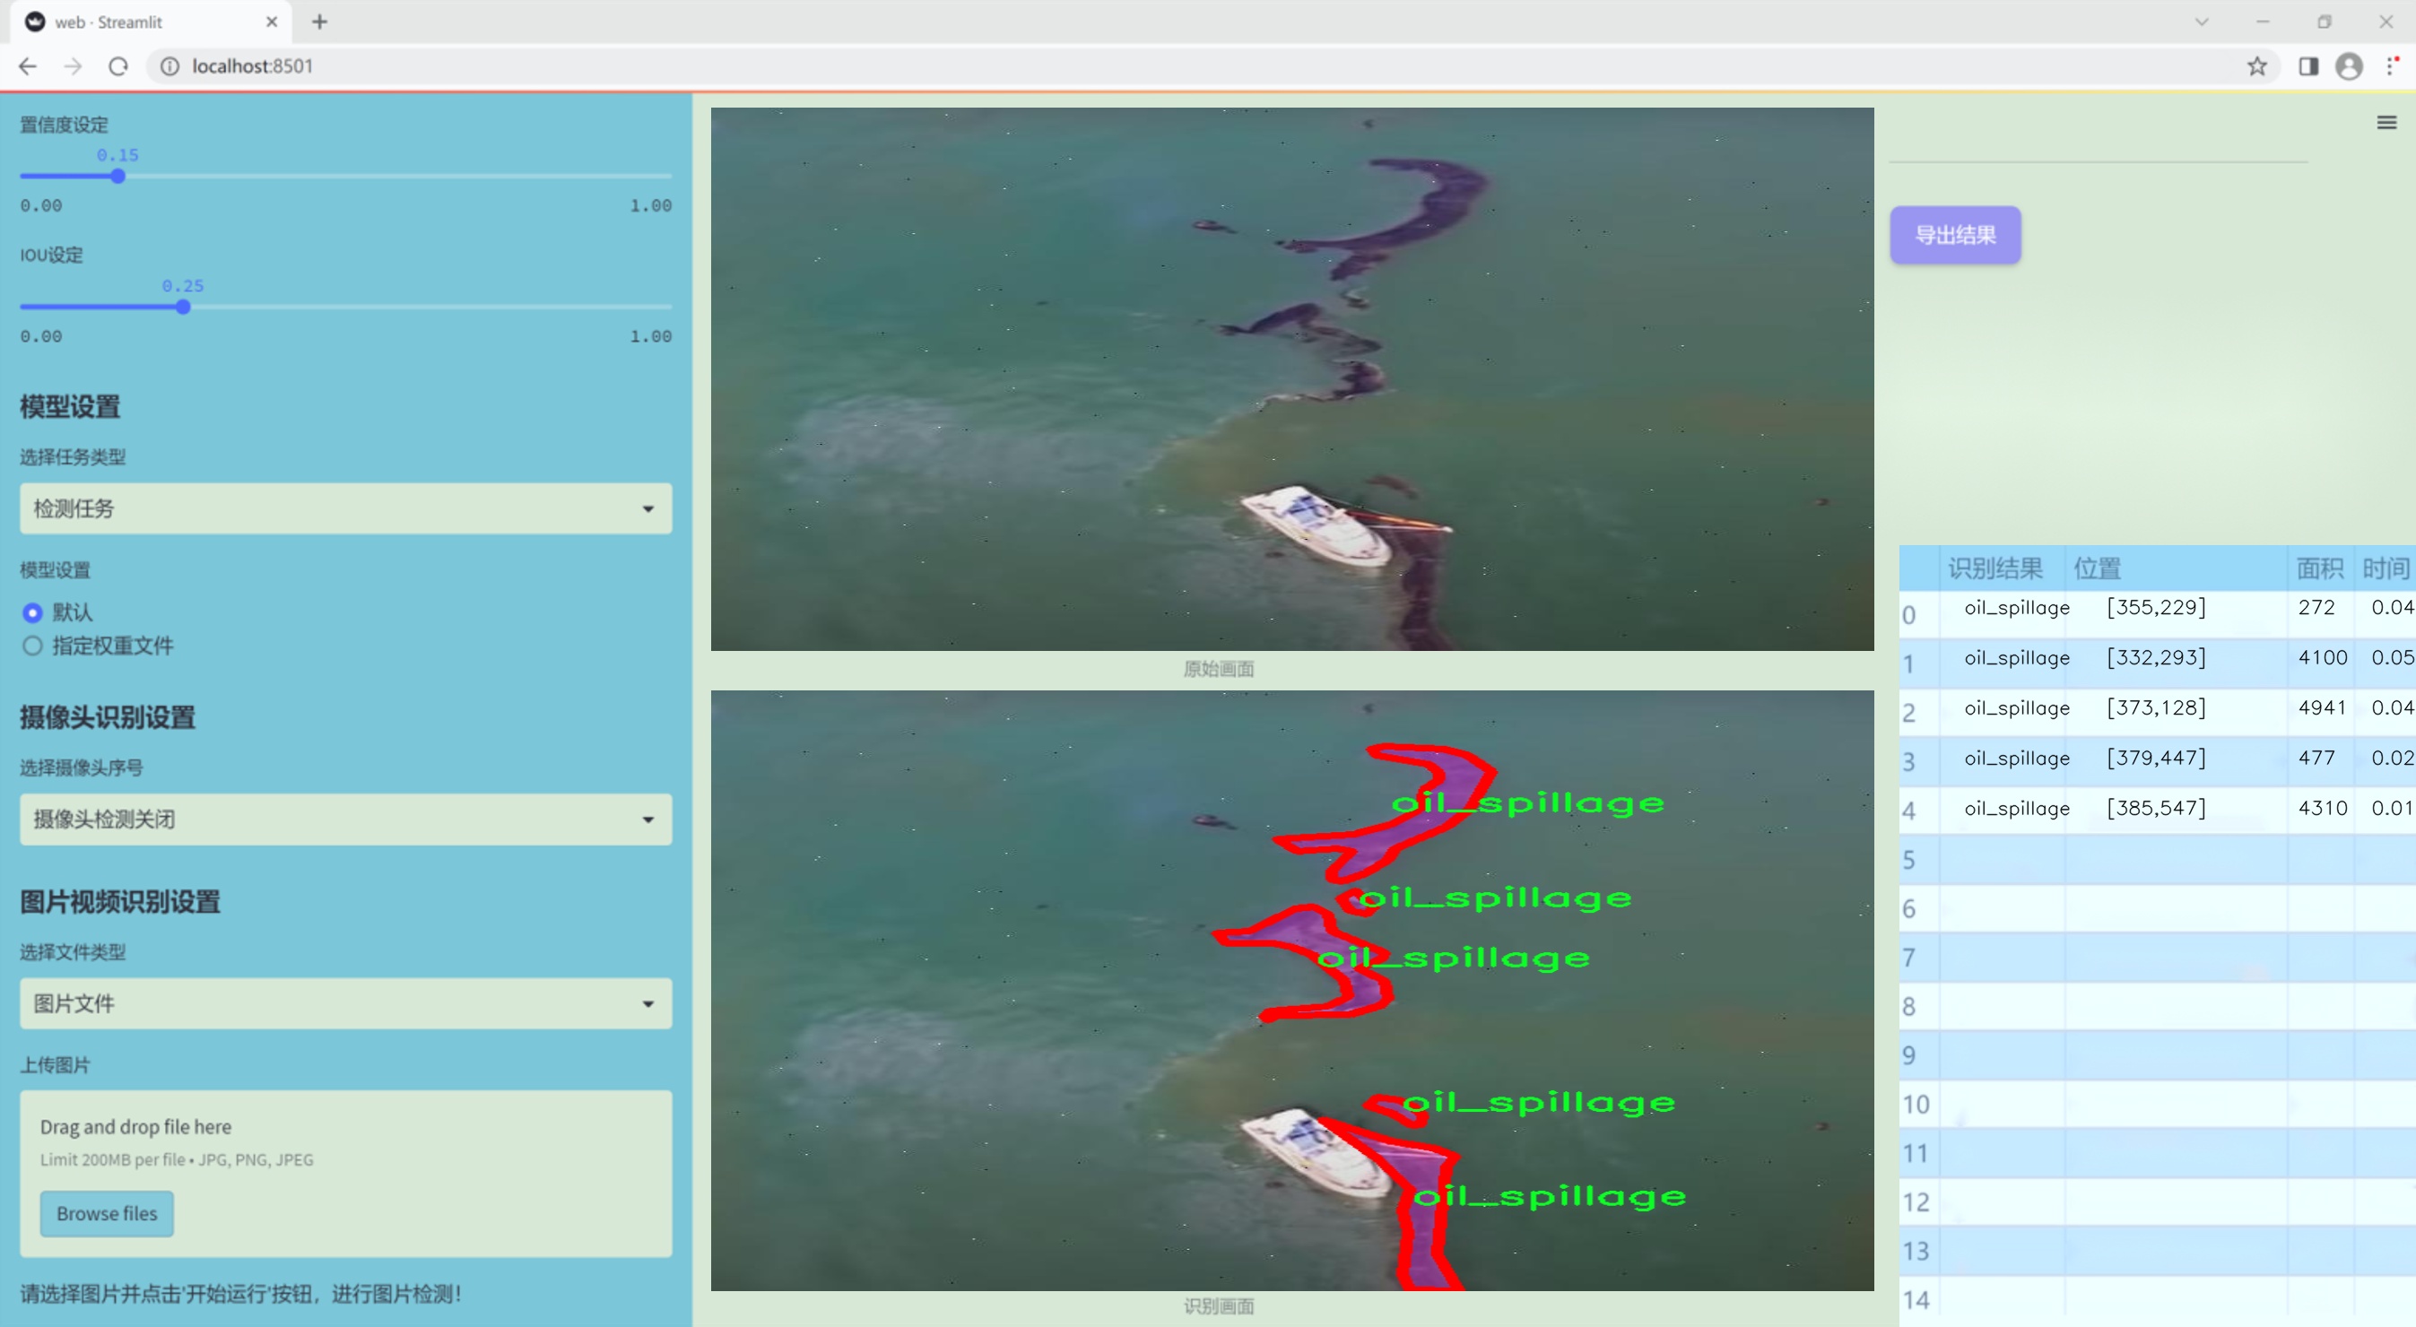Click the Browse files button

[x=106, y=1213]
